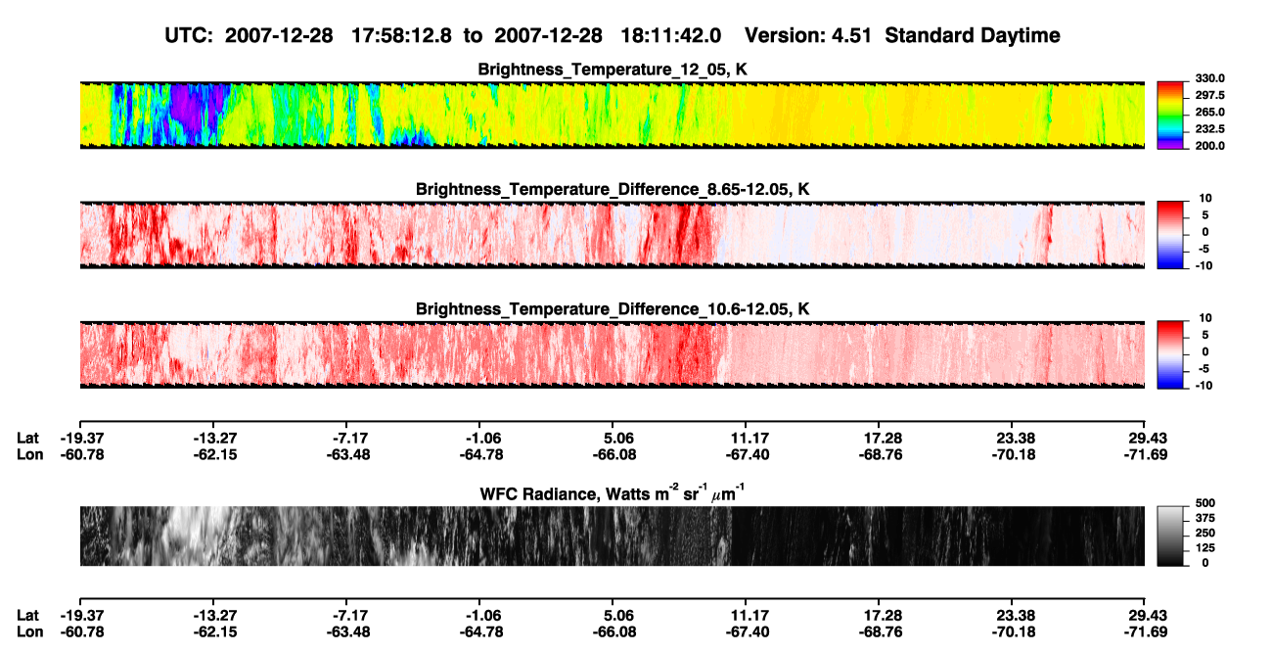1272x653 pixels.
Task: Click the grayscale WFC radiance image strip
Action: tap(613, 536)
